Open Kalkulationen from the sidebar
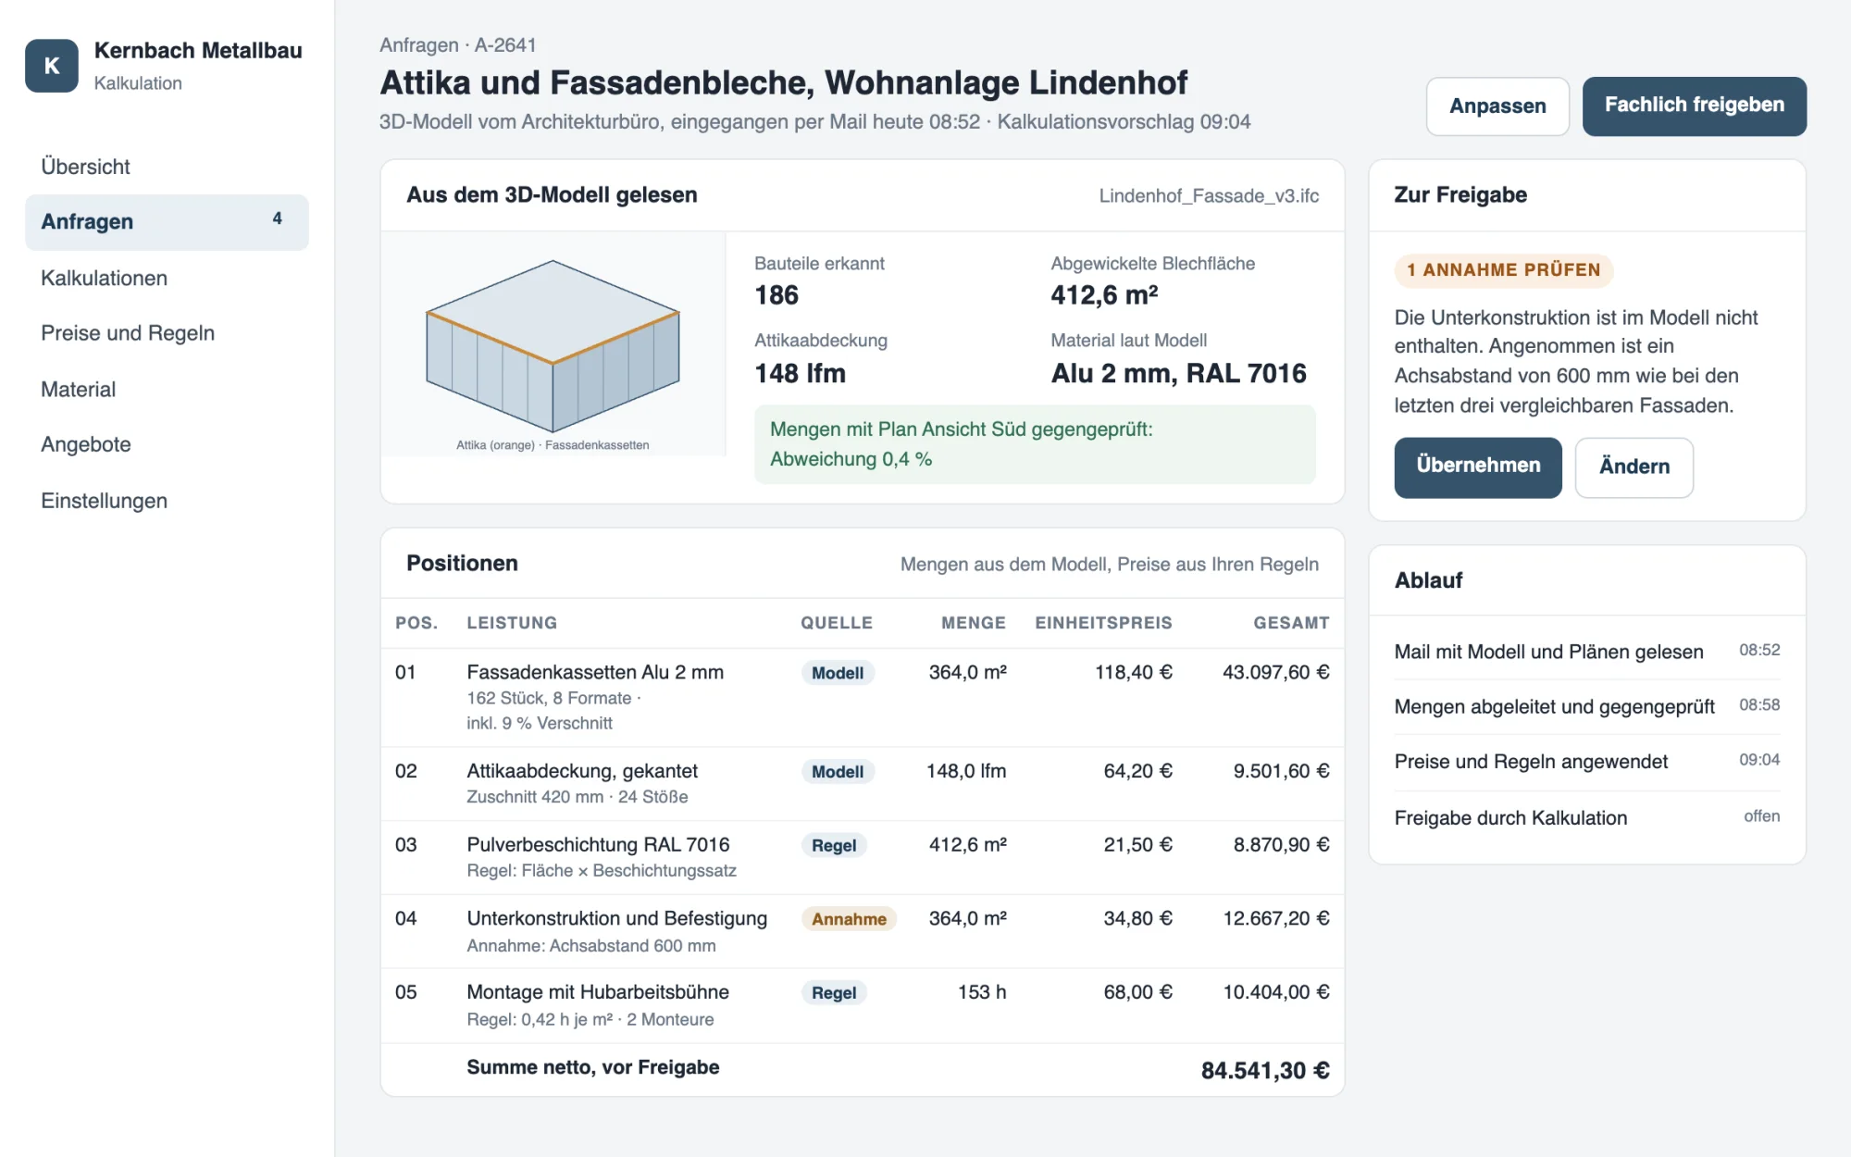 pyautogui.click(x=167, y=278)
